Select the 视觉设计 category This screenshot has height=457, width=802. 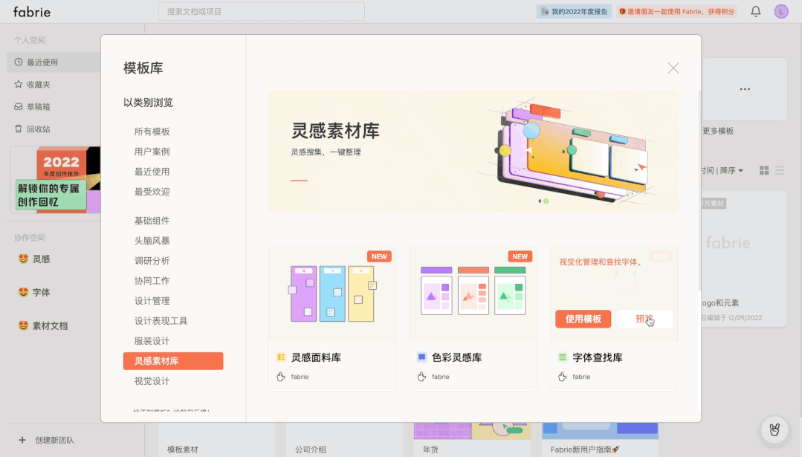pos(152,380)
